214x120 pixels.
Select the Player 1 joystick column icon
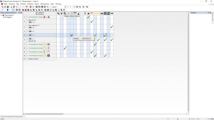pyautogui.click(x=78, y=13)
